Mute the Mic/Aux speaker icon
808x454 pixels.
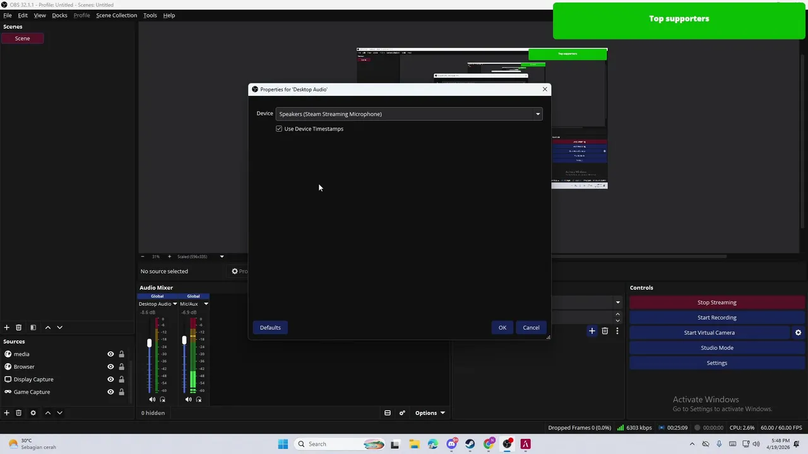click(x=188, y=399)
